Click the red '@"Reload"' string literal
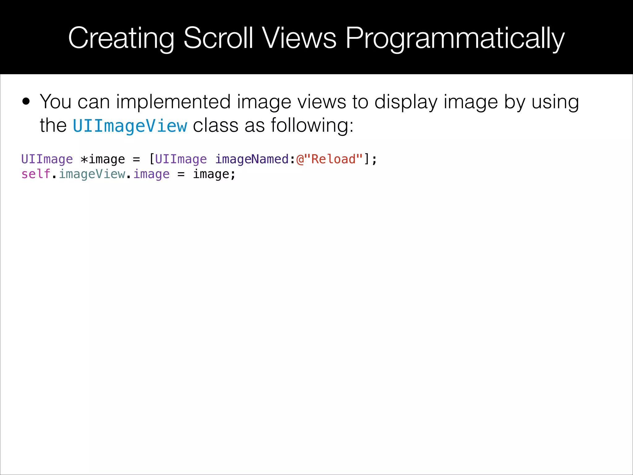 click(329, 159)
